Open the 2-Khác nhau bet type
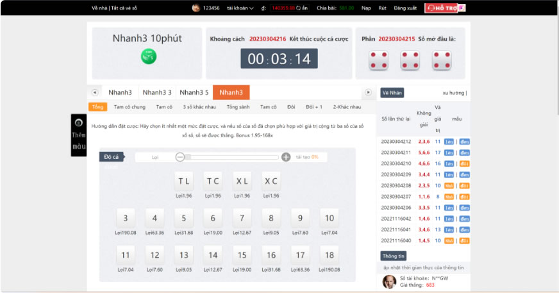 point(347,107)
